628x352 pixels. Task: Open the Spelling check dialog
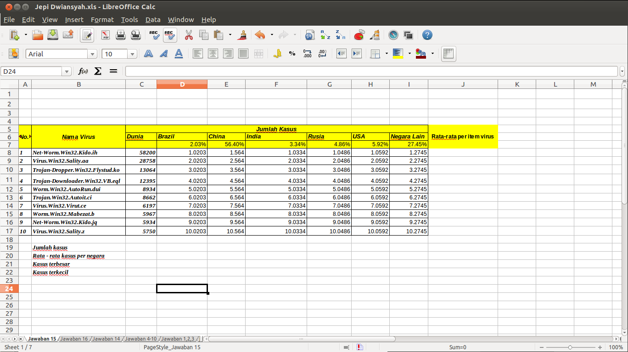[154, 35]
